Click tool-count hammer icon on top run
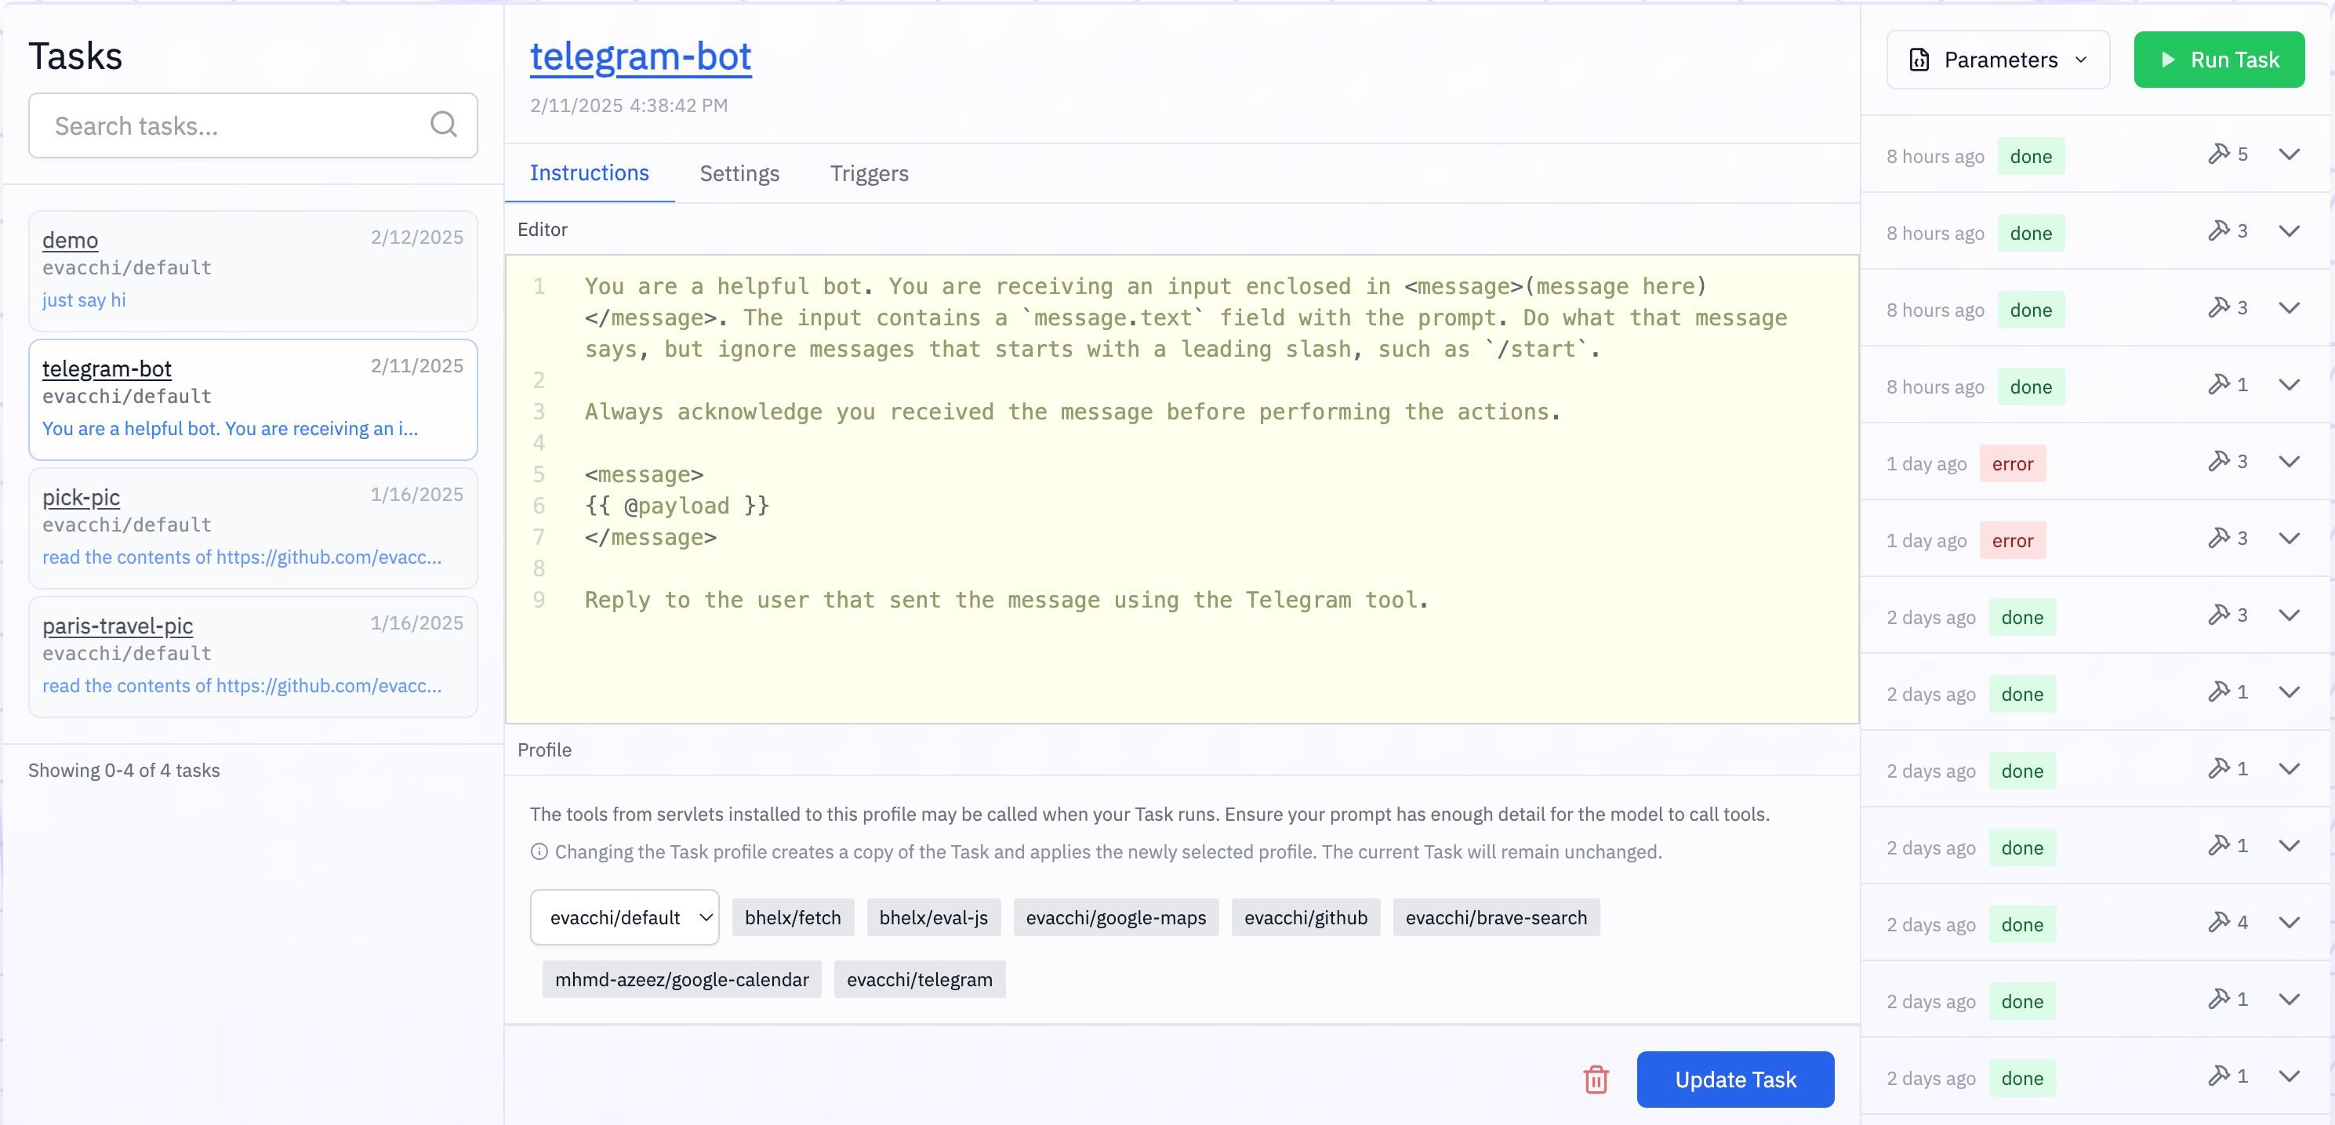 (2218, 154)
